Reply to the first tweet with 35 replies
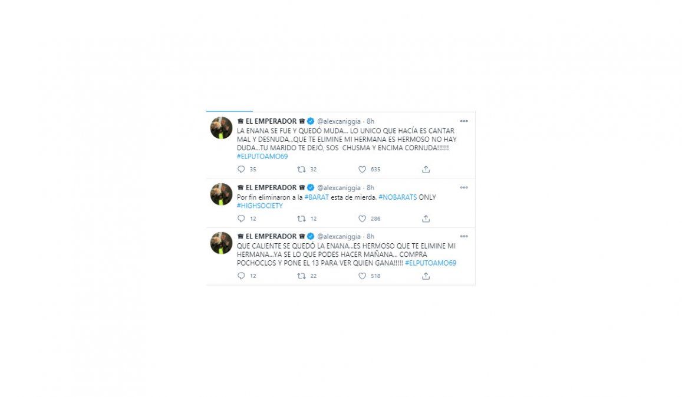The height and width of the screenshot is (397, 682). coord(241,169)
